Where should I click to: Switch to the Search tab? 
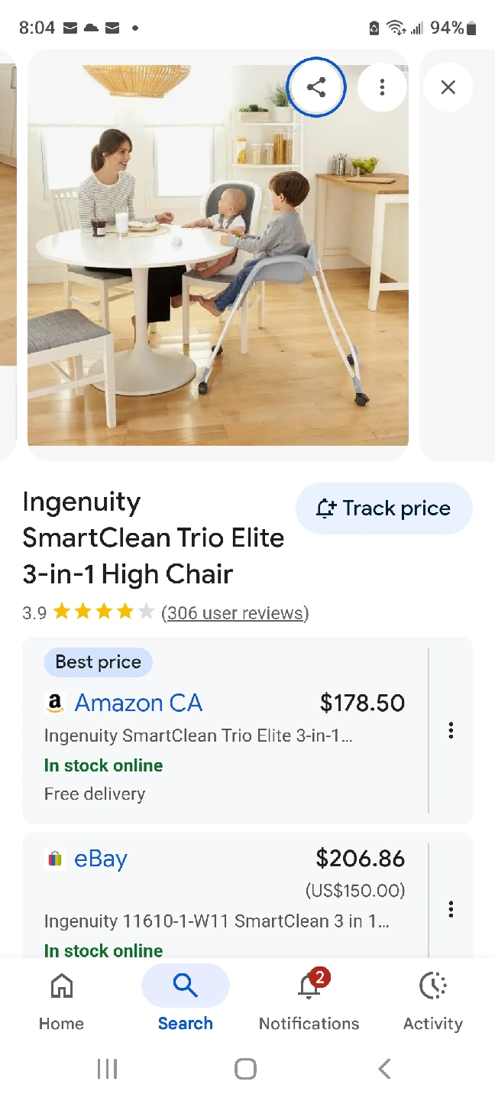pyautogui.click(x=186, y=999)
